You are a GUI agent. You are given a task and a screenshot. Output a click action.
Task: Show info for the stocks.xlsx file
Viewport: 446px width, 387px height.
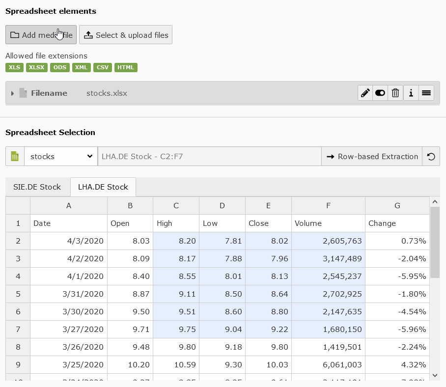[x=411, y=93]
